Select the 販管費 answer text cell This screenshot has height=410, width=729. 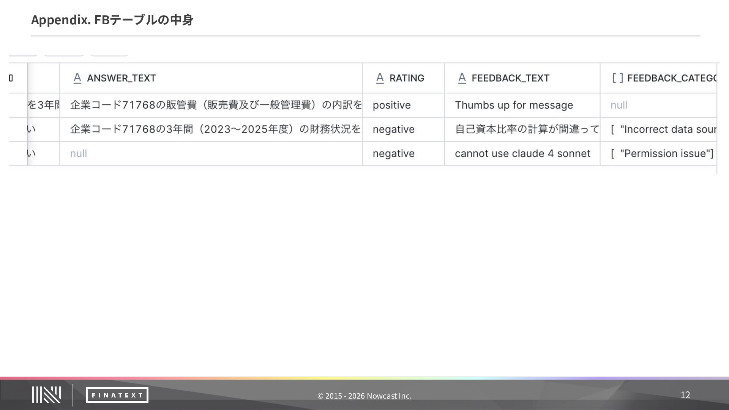point(211,105)
